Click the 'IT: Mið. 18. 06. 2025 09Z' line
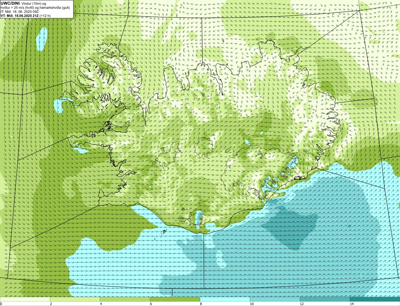 click(20, 12)
